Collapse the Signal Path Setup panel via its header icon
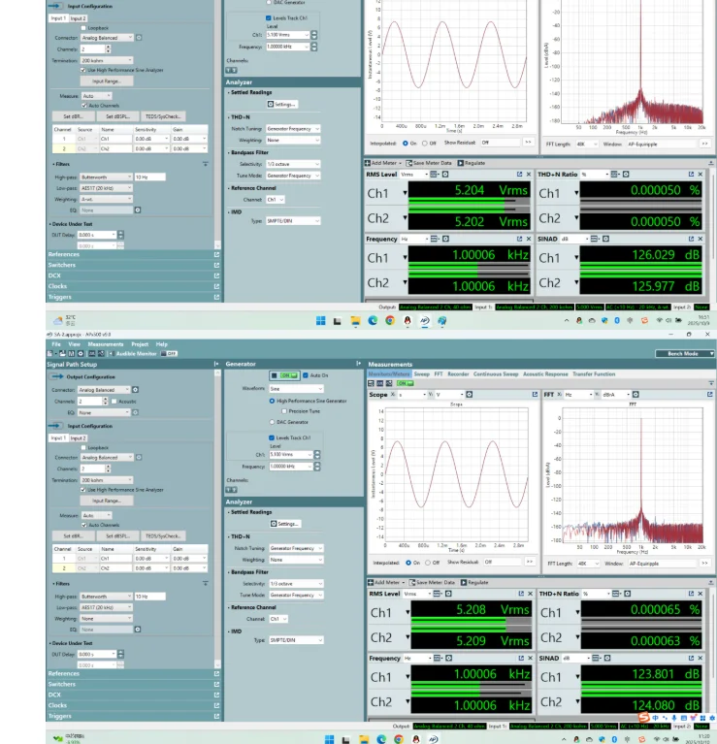Screen dimensions: 717x744 [216, 364]
